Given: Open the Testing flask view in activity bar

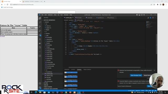Looking at the screenshot, I should 40,39.
